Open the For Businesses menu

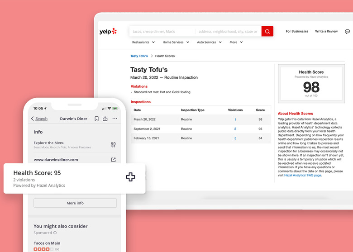297,31
